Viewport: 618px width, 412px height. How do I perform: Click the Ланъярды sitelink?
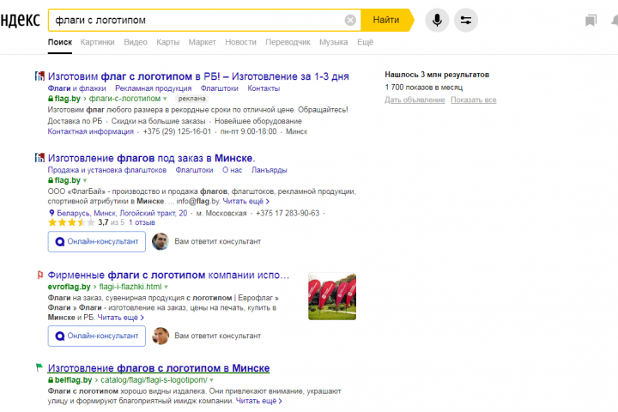click(x=270, y=170)
